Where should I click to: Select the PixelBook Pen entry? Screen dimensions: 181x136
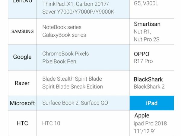coord(59,61)
